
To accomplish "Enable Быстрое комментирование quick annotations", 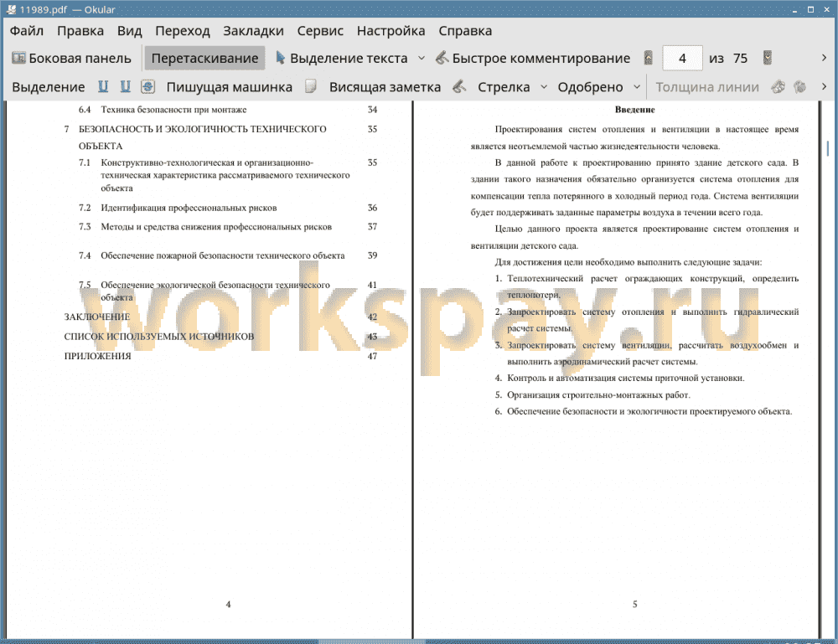I will click(x=533, y=59).
